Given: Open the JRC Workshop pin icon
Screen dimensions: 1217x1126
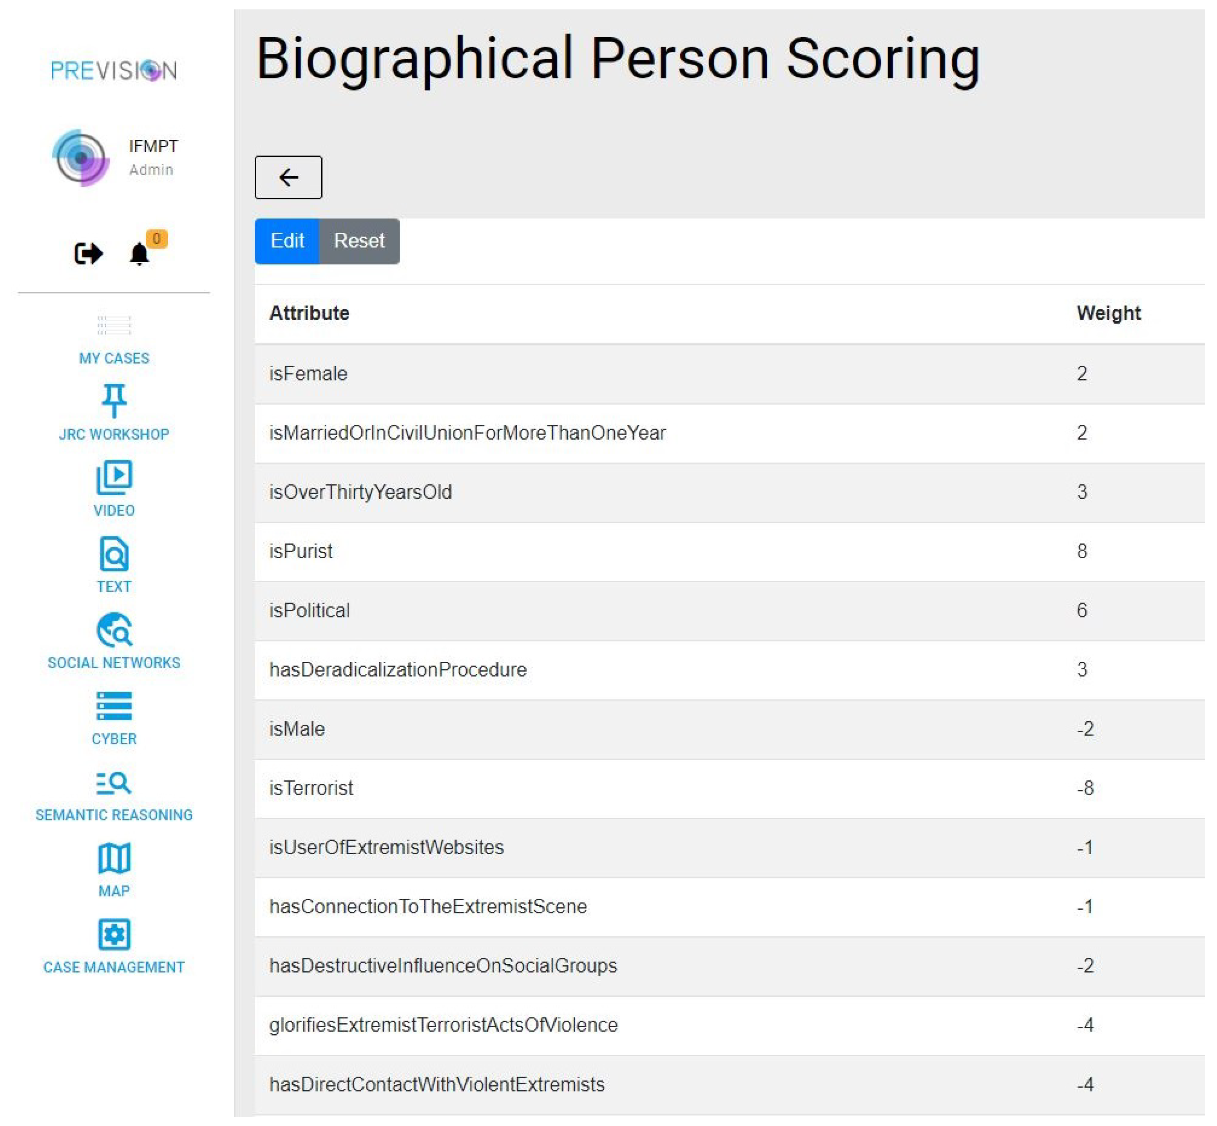Looking at the screenshot, I should (x=114, y=400).
